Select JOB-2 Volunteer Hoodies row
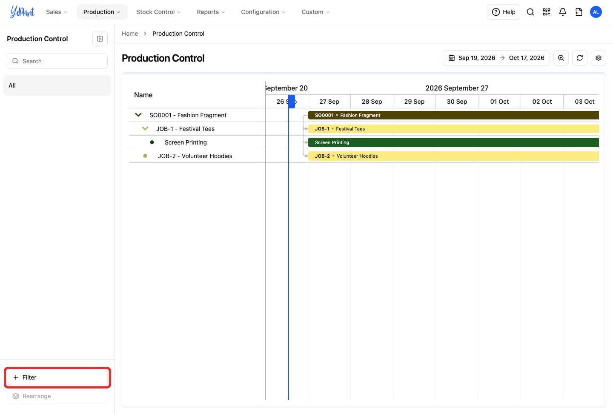This screenshot has width=613, height=414. coord(197,156)
